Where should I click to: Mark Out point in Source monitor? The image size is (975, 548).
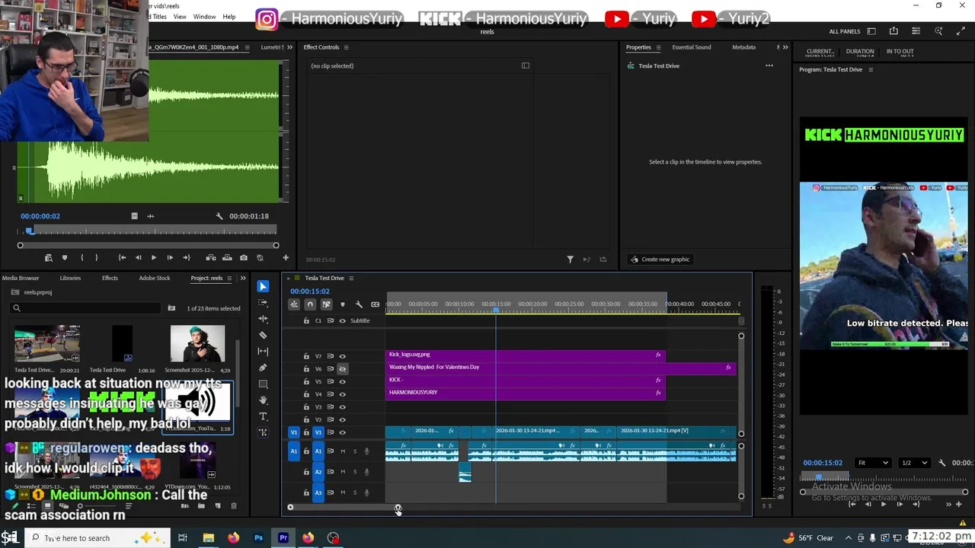97,258
